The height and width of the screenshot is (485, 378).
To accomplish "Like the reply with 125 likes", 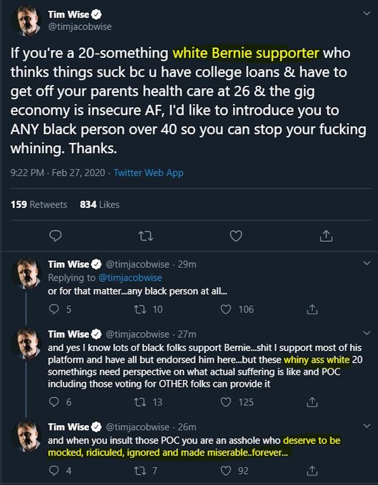I will coord(226,402).
